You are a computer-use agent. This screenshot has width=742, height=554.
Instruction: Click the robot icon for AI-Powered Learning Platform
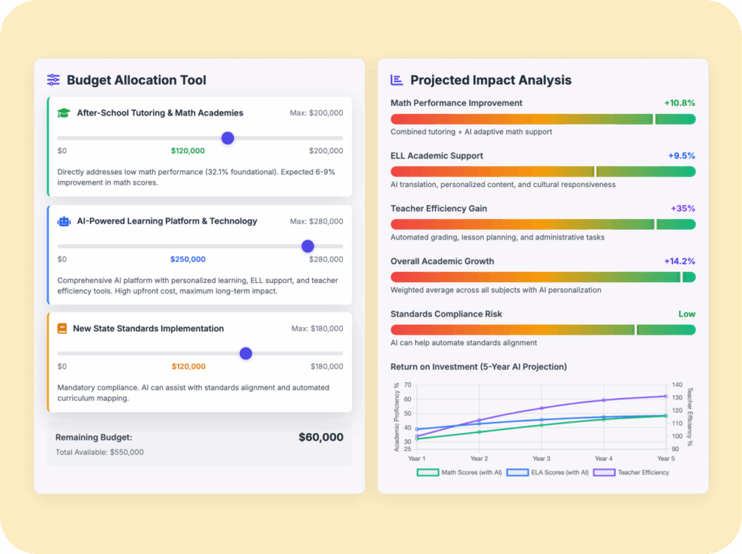[64, 221]
